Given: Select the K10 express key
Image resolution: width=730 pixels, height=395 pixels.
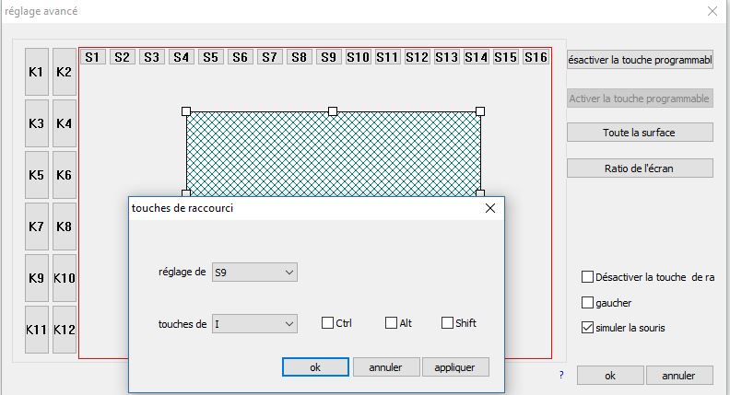Looking at the screenshot, I should pyautogui.click(x=65, y=278).
